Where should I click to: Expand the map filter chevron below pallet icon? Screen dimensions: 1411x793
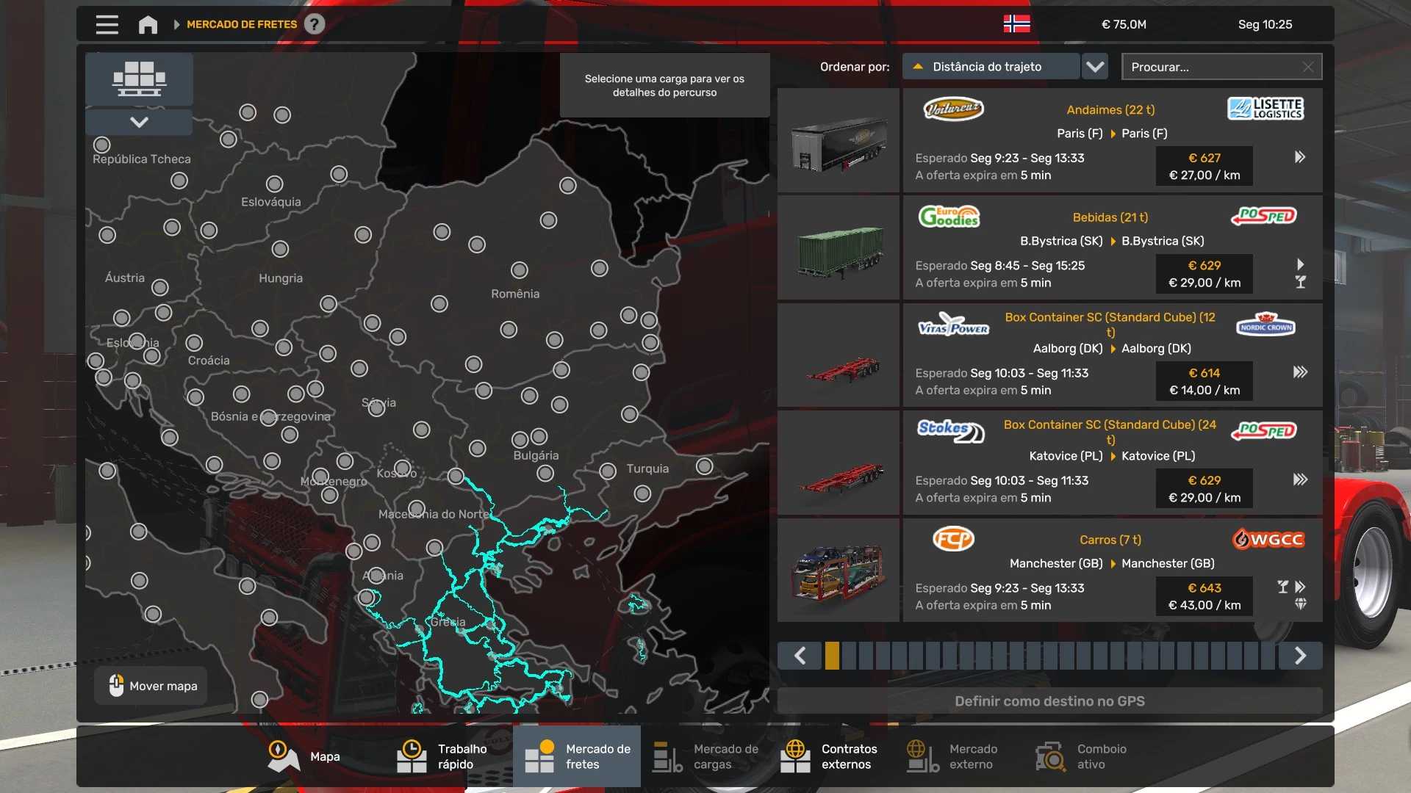pyautogui.click(x=139, y=122)
